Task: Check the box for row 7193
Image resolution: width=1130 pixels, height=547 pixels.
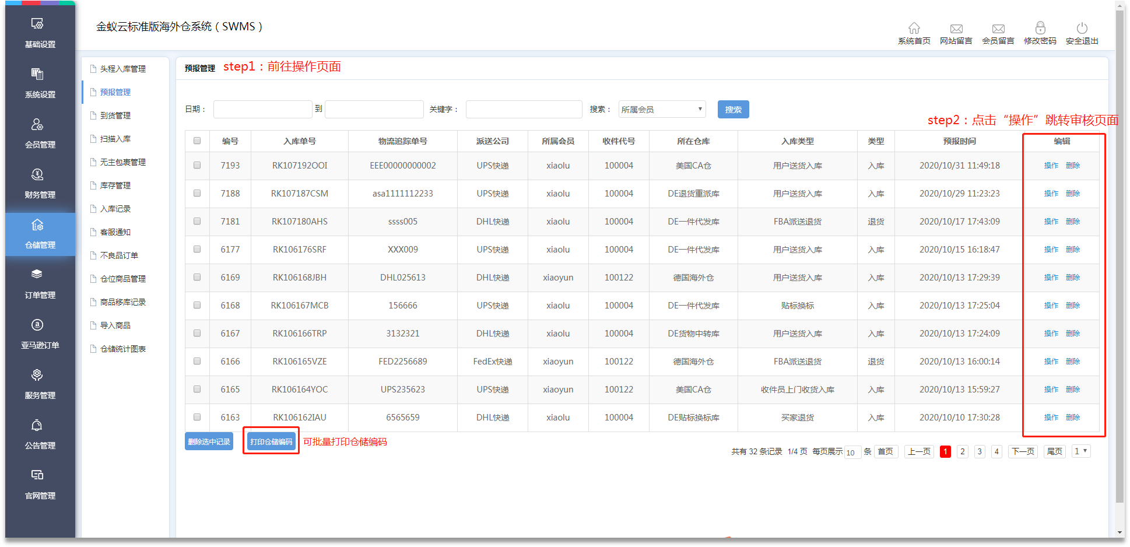Action: 197,166
